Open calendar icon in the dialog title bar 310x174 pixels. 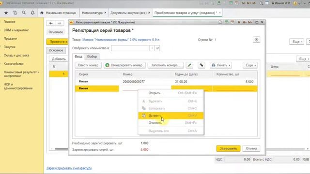232,22
